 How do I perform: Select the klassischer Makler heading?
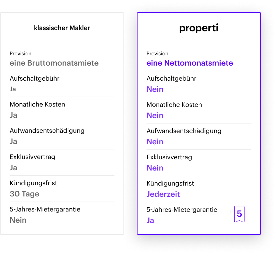tap(62, 28)
